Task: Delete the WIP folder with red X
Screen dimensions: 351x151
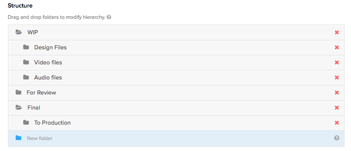Action: click(337, 32)
